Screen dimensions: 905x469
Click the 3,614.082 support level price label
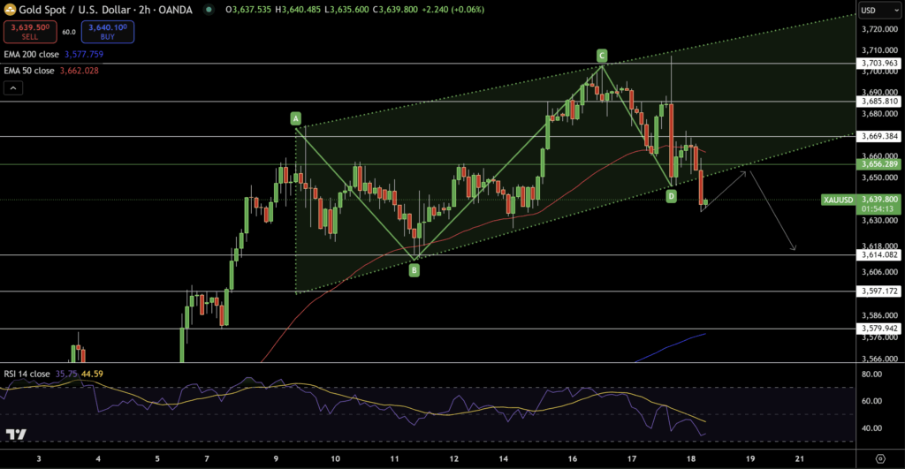coord(878,255)
